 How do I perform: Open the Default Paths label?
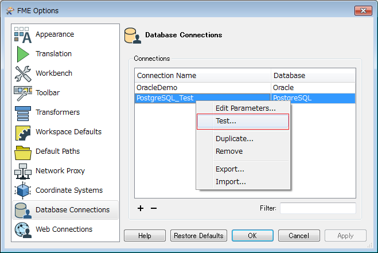coord(57,151)
